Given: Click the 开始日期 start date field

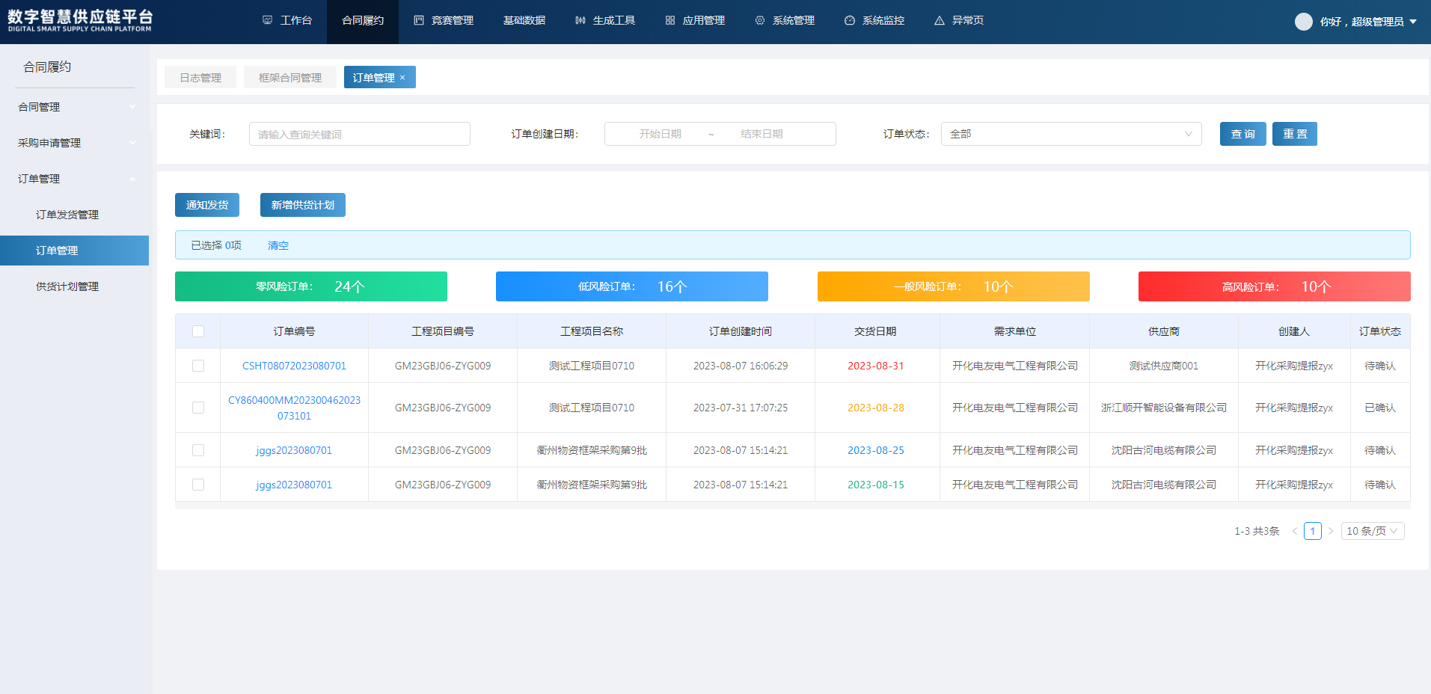Looking at the screenshot, I should (x=660, y=134).
